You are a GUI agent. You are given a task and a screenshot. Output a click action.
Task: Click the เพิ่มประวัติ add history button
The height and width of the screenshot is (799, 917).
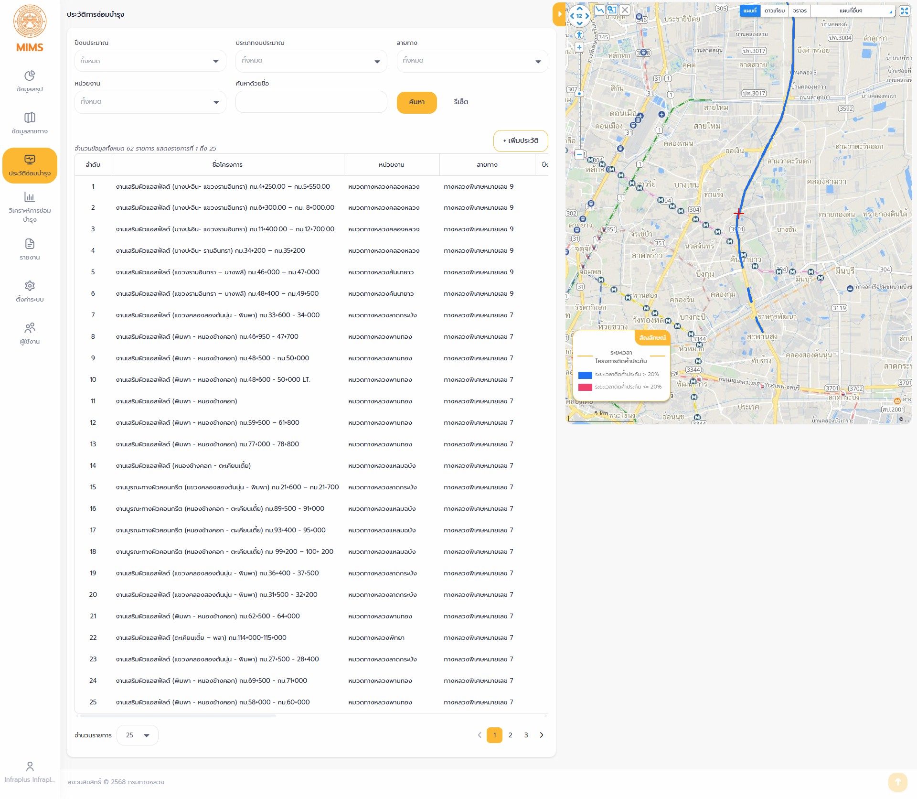pyautogui.click(x=520, y=140)
